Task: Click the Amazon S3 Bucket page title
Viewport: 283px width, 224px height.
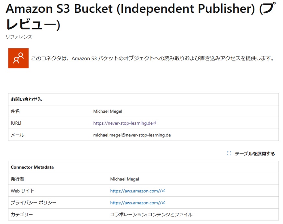Action: pyautogui.click(x=141, y=16)
